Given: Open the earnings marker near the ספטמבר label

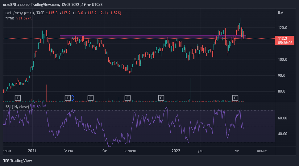Looking at the screenshot, I should [127, 98].
